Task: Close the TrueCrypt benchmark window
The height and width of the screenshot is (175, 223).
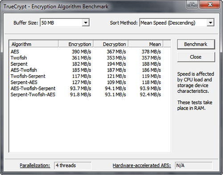Action: click(210, 4)
